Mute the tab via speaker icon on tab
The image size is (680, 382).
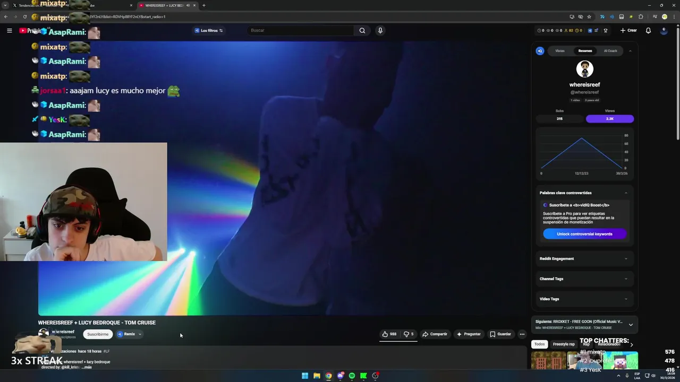click(x=188, y=5)
